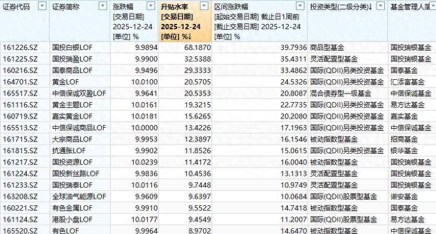Click the 中信保诚商品LOF name cell
Image resolution: width=436 pixels, height=234 pixels.
point(79,128)
